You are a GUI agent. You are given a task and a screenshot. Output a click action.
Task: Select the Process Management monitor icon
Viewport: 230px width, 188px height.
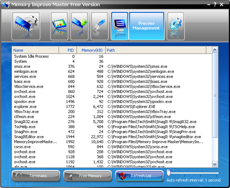pyautogui.click(x=120, y=26)
